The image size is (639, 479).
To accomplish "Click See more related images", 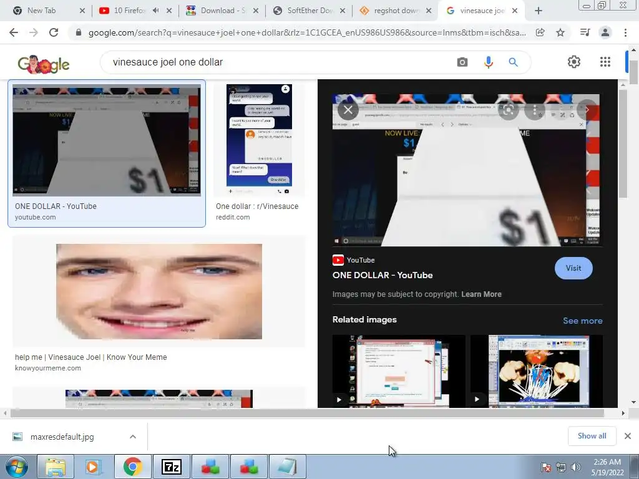I will click(582, 321).
